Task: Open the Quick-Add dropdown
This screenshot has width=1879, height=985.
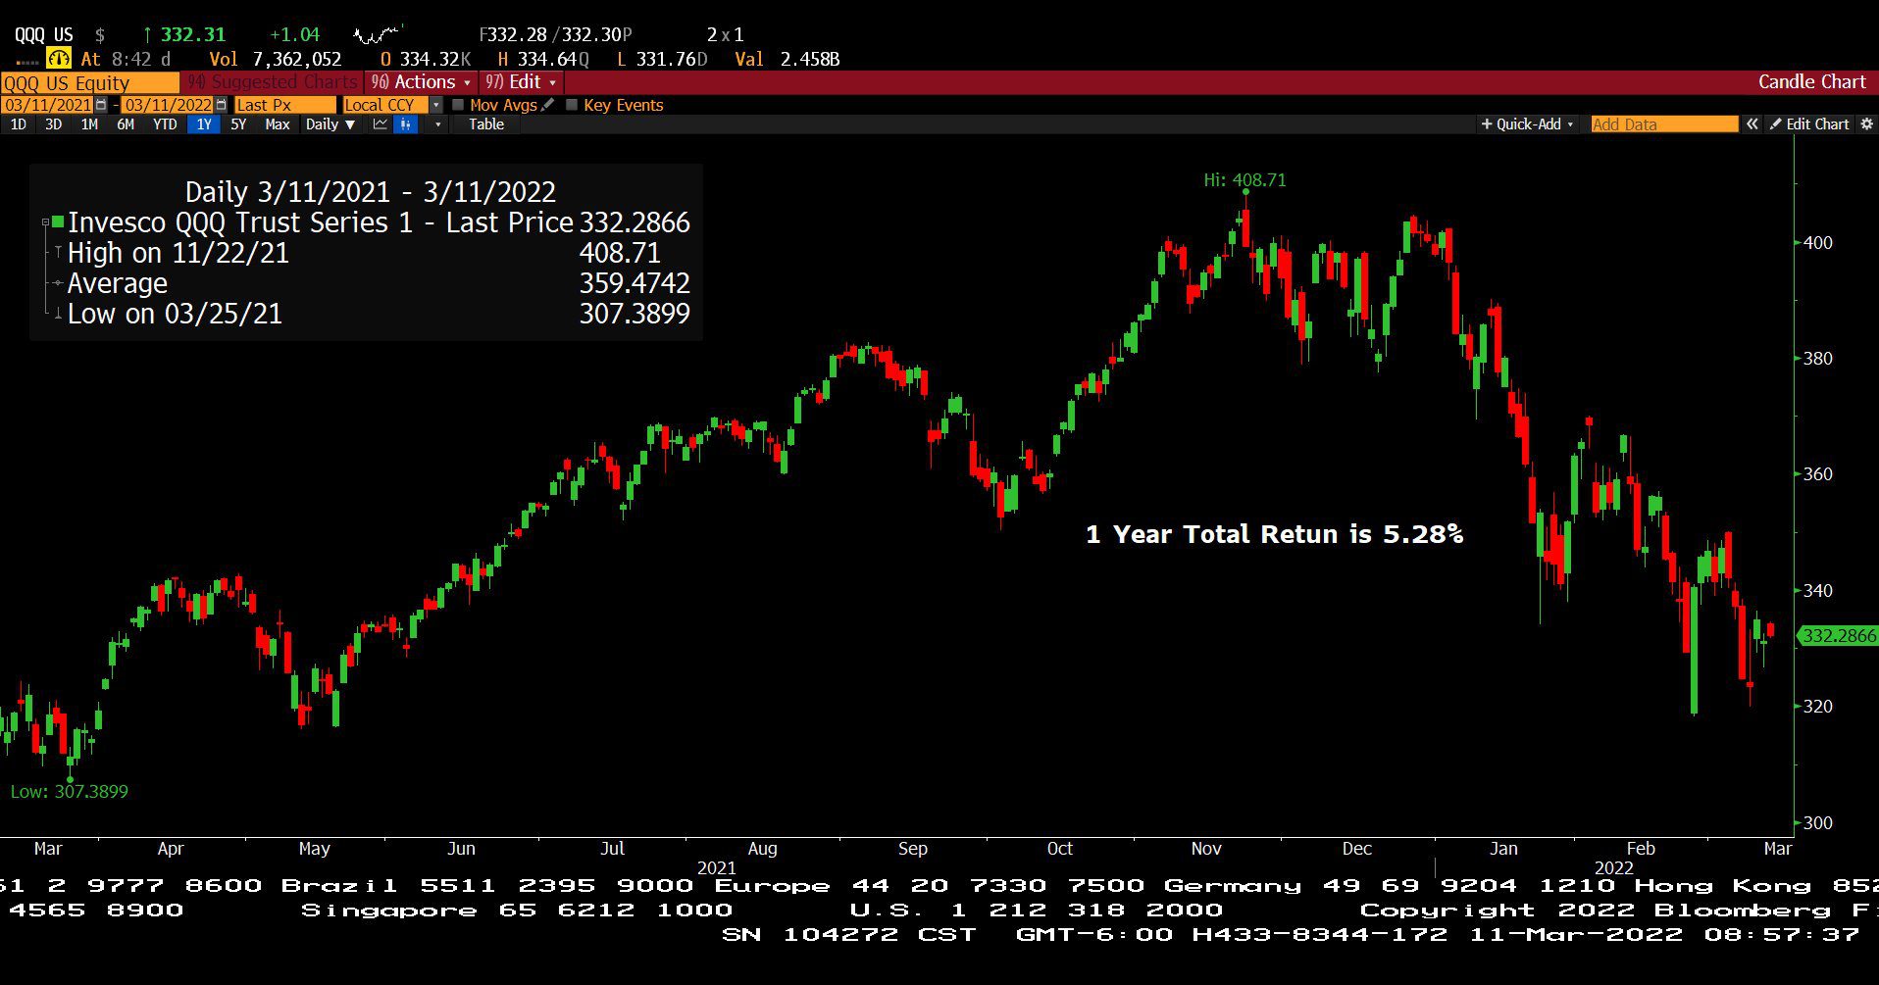Action: pyautogui.click(x=1527, y=124)
